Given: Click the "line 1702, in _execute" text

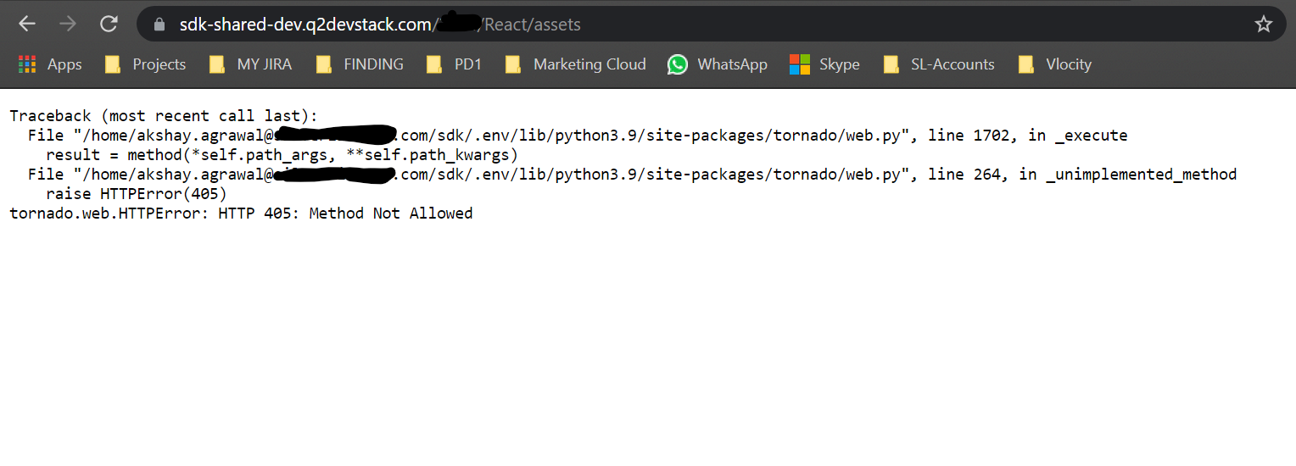Looking at the screenshot, I should coord(1028,136).
